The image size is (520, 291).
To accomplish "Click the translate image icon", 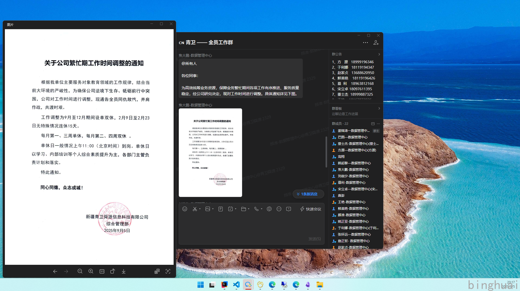I will point(157,271).
